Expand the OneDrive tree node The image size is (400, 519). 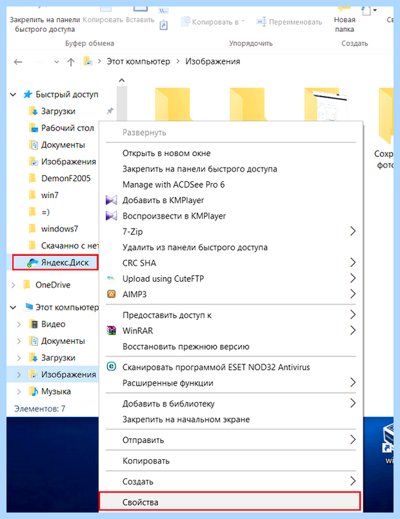pos(13,285)
